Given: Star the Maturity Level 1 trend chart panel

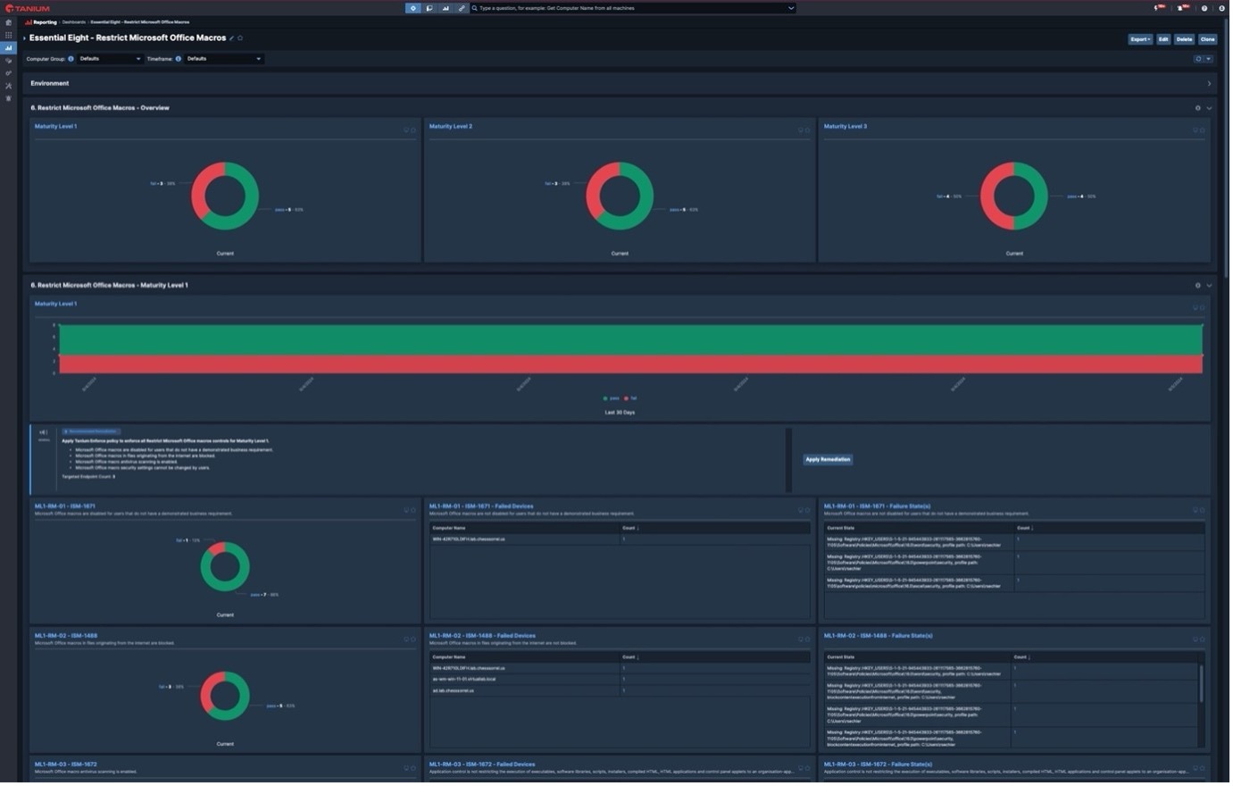Looking at the screenshot, I should [x=1203, y=308].
